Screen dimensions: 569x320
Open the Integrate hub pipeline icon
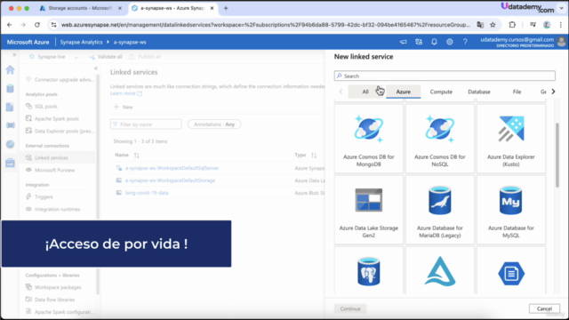click(x=10, y=125)
